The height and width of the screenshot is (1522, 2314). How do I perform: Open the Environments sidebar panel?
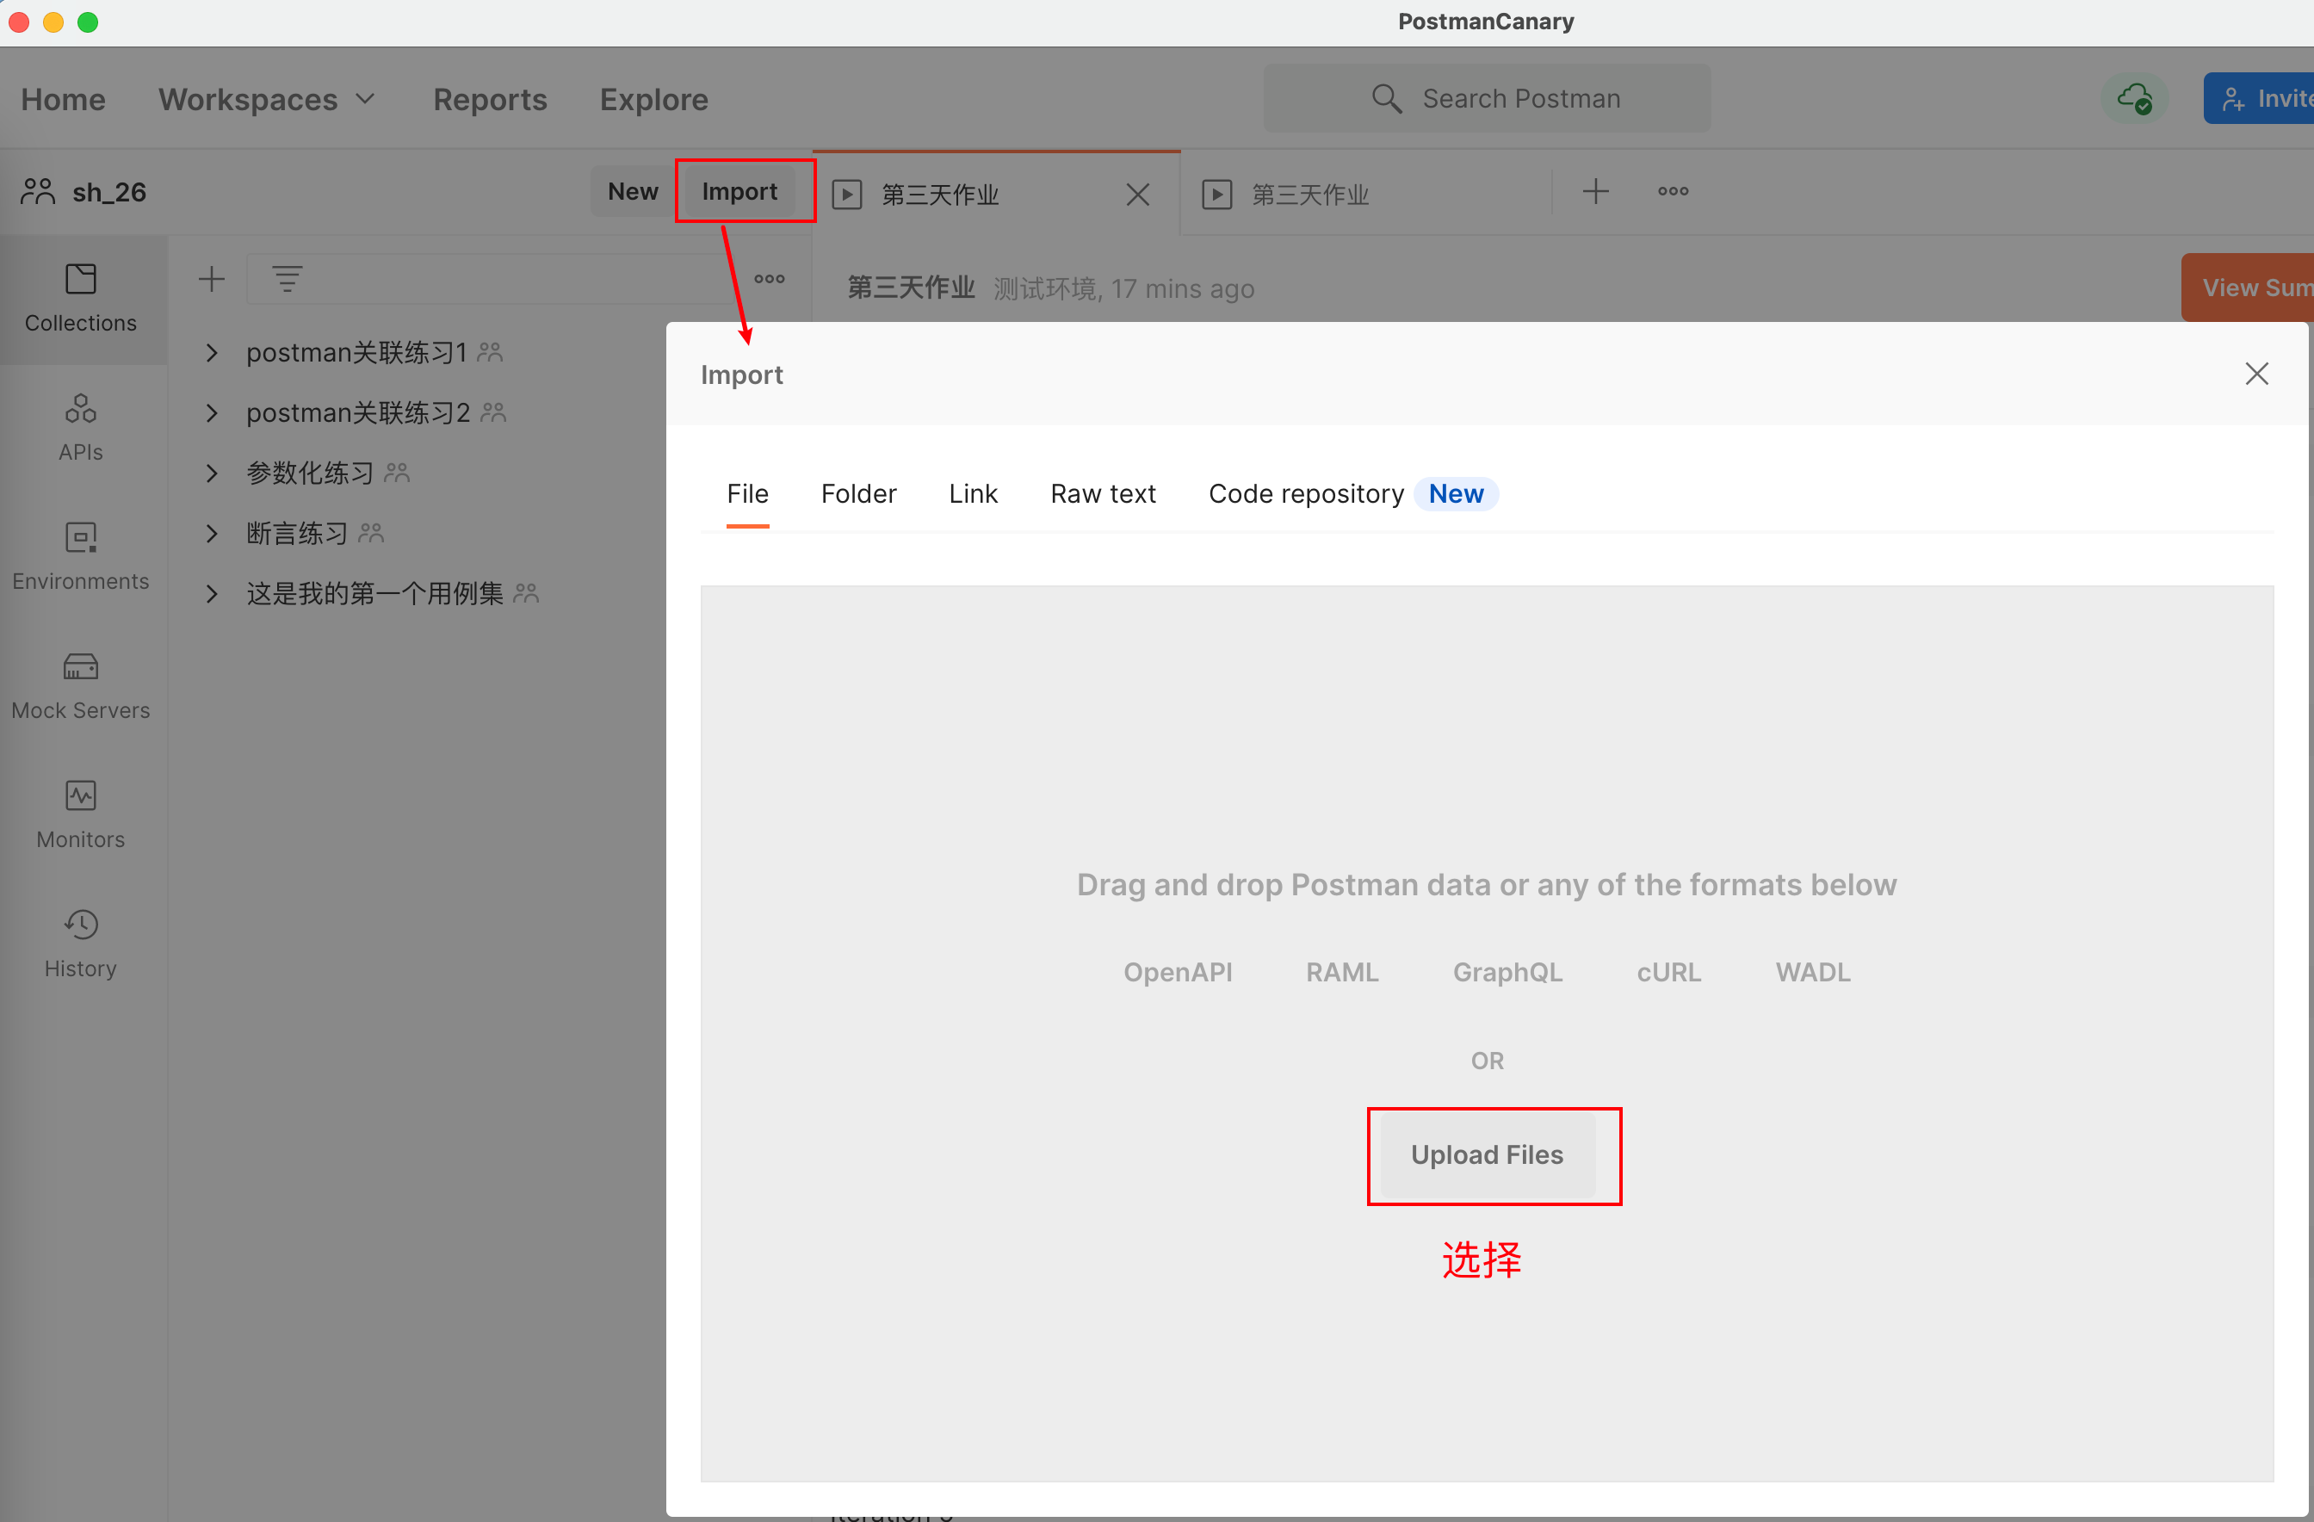pos(81,557)
